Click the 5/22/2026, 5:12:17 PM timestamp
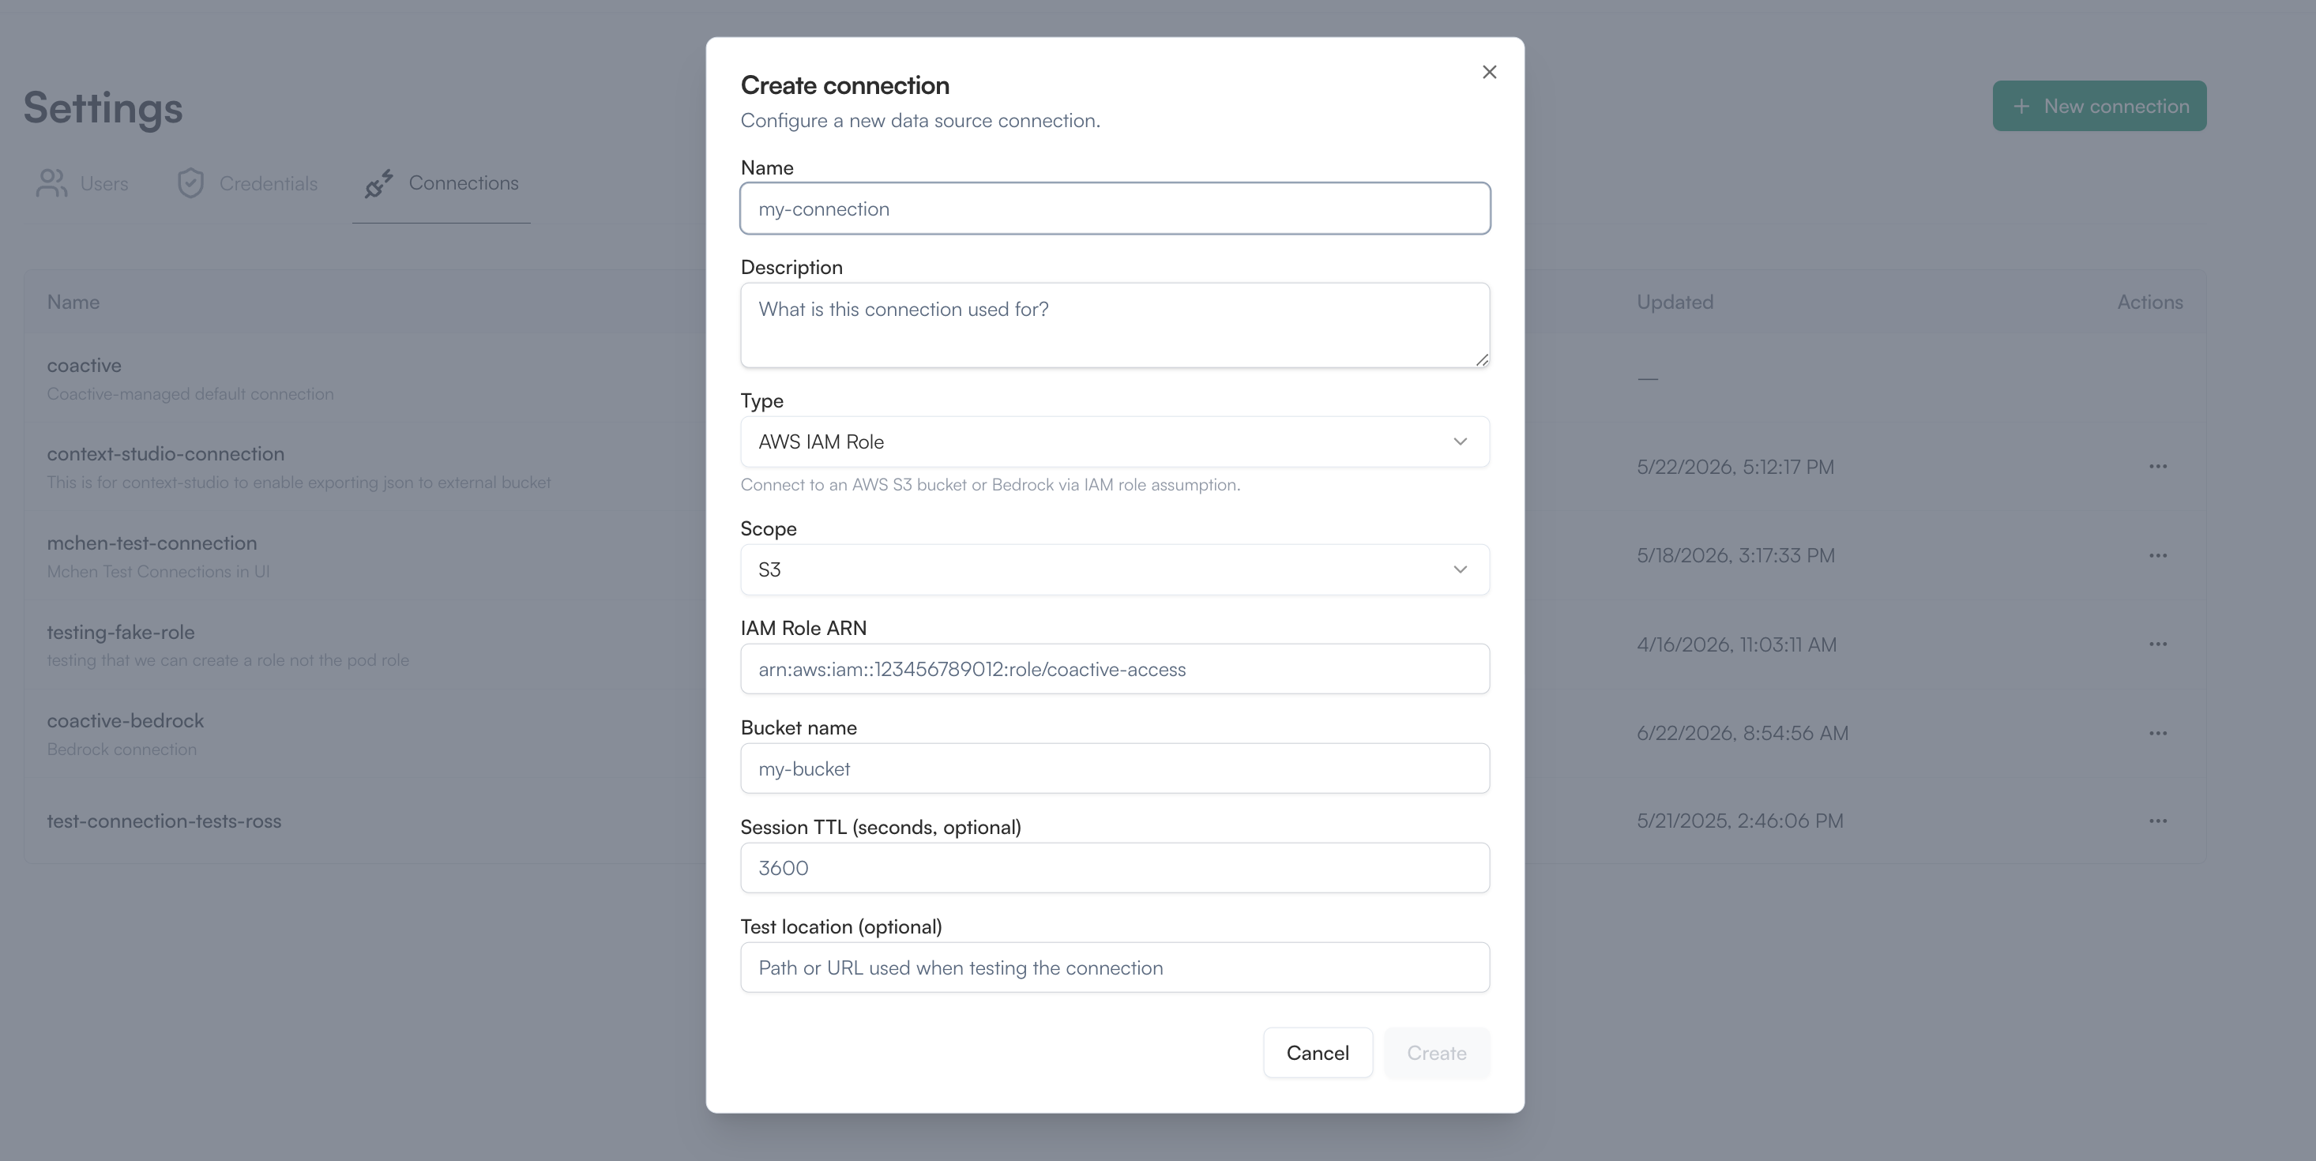The width and height of the screenshot is (2316, 1161). point(1735,468)
